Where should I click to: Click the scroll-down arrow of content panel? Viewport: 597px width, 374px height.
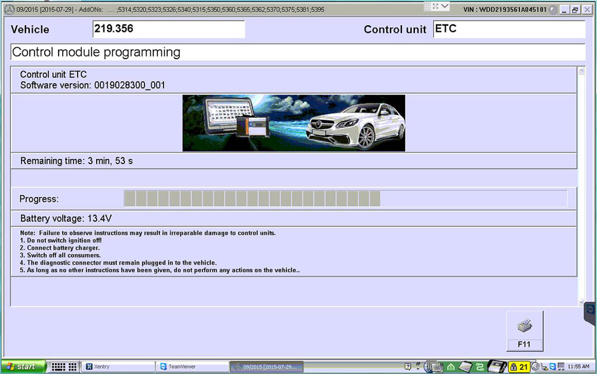point(581,302)
